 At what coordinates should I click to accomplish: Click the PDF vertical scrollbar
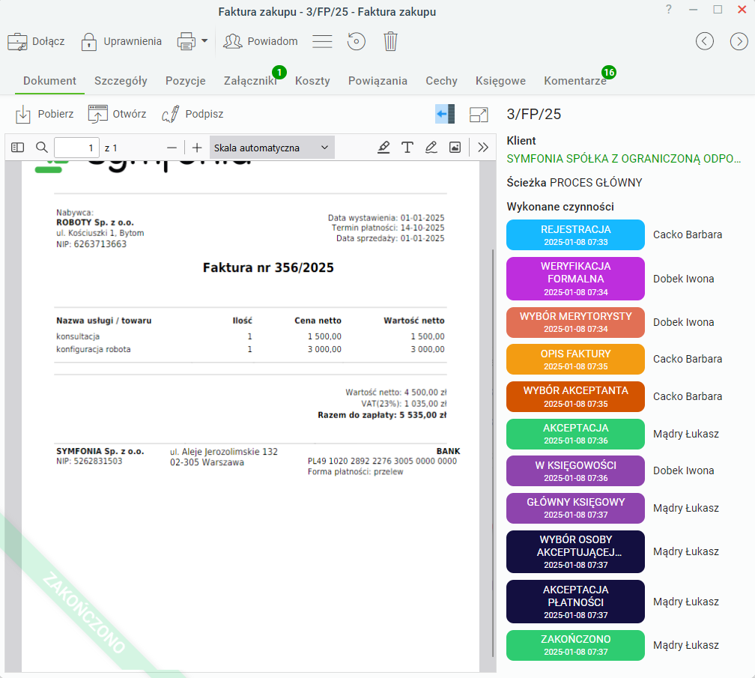(x=493, y=452)
